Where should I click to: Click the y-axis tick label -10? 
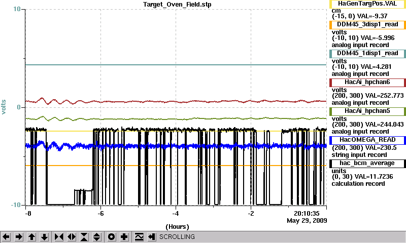(x=16, y=205)
